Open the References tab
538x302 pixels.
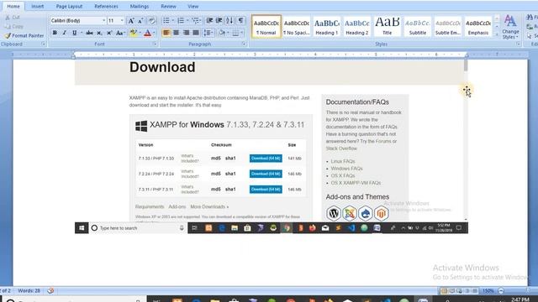106,6
